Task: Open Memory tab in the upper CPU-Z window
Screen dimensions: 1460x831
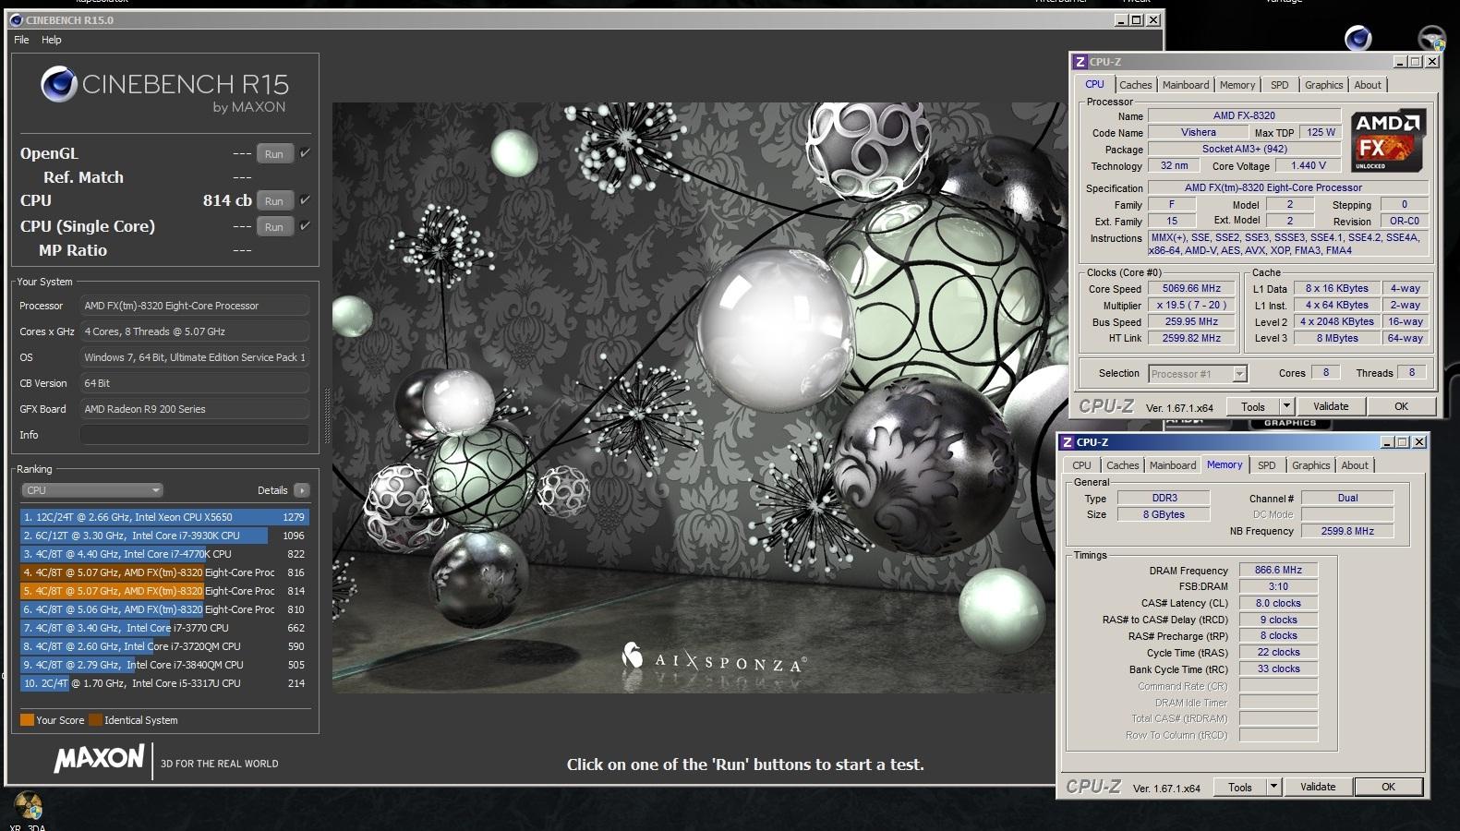Action: [1237, 85]
